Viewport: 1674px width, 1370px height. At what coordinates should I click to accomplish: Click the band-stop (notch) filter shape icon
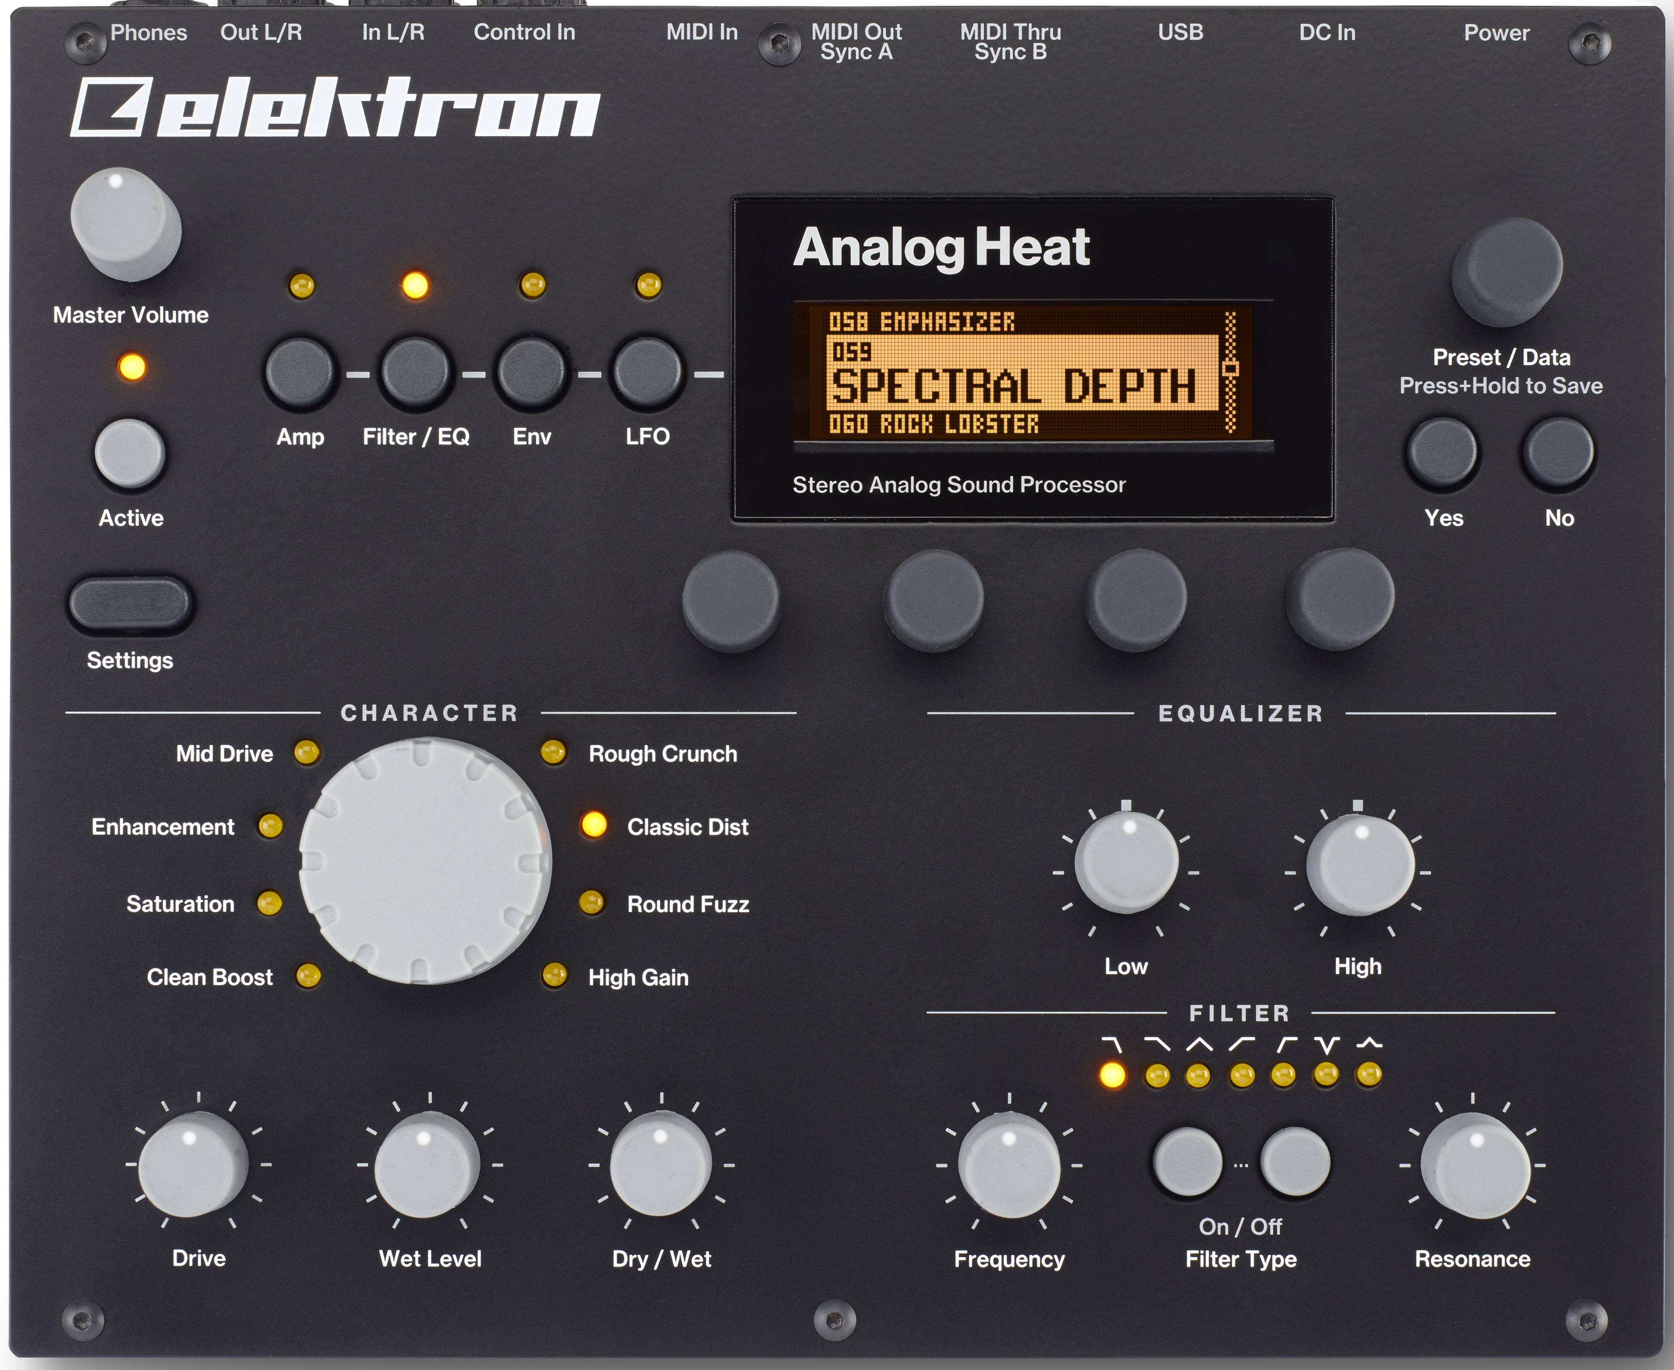pyautogui.click(x=1327, y=1046)
